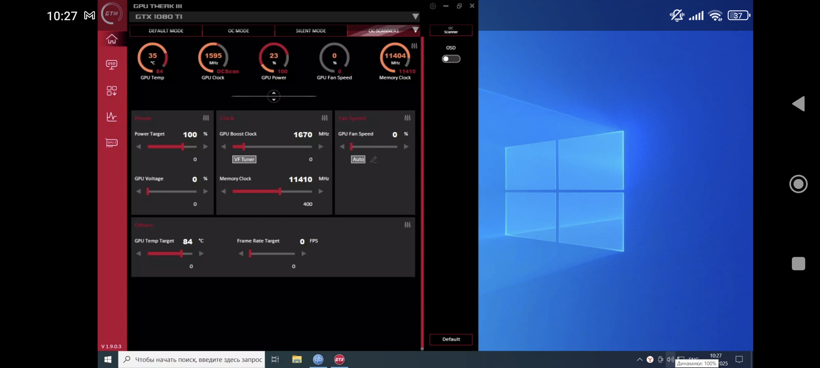
Task: Decrease GPU Temp Target left arrow
Action: [x=138, y=254]
